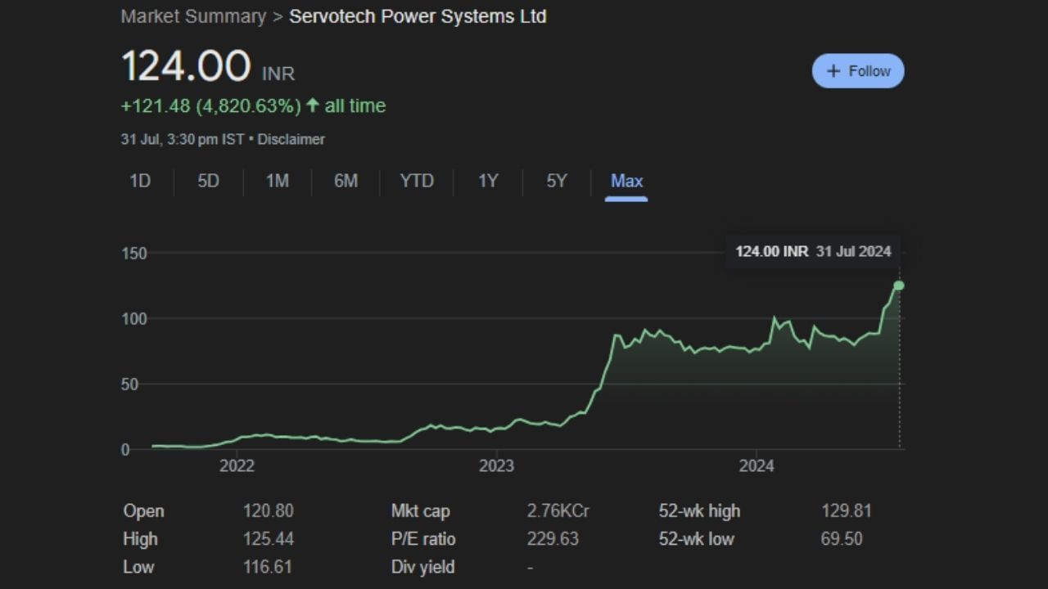1048x589 pixels.
Task: Click the Mkt cap label
Action: click(x=420, y=511)
